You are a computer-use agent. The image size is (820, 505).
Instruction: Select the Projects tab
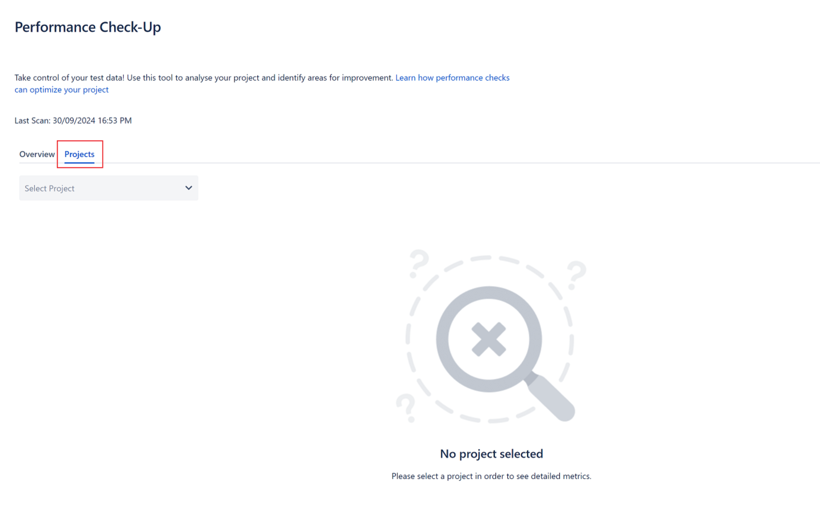click(79, 154)
